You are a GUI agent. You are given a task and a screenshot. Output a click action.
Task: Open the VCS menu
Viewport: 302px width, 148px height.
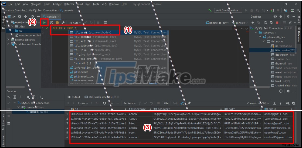tap(104, 4)
